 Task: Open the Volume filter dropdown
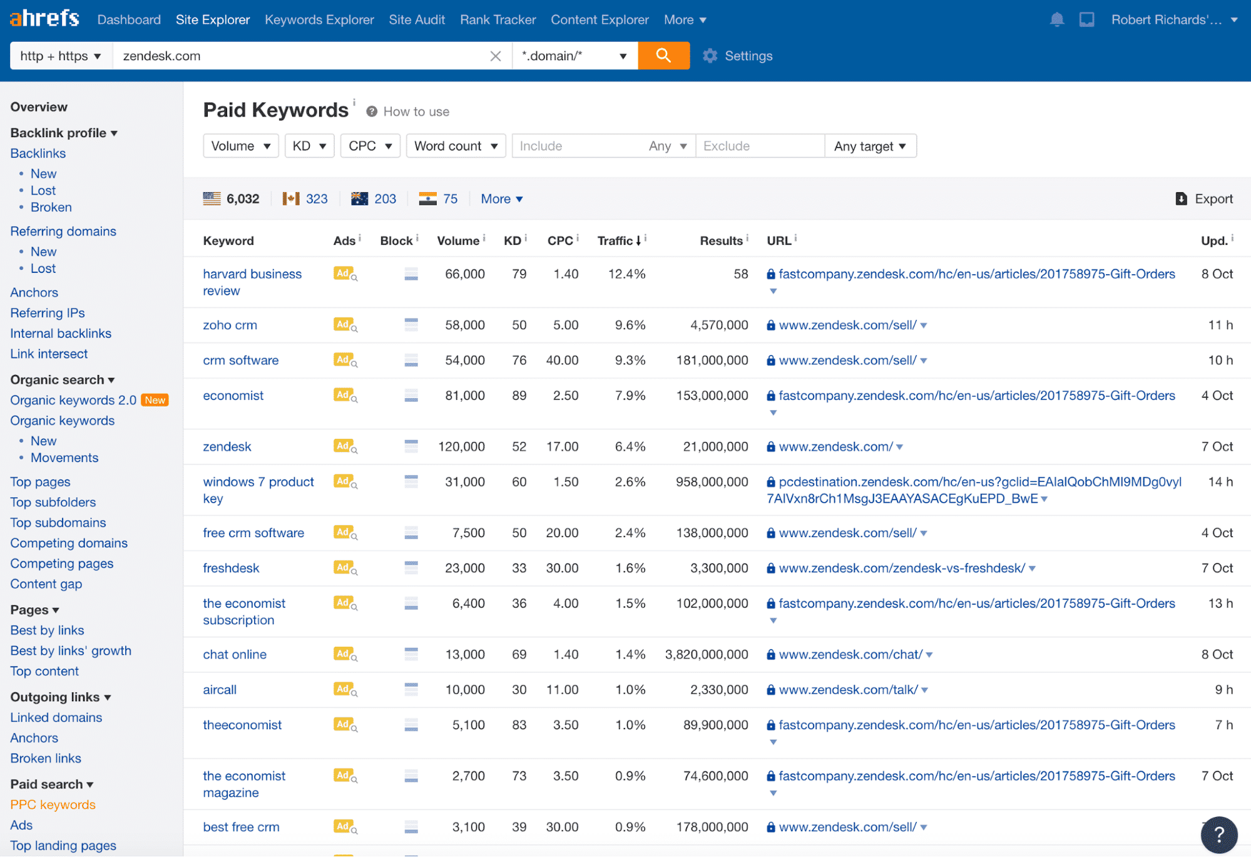[x=240, y=145]
